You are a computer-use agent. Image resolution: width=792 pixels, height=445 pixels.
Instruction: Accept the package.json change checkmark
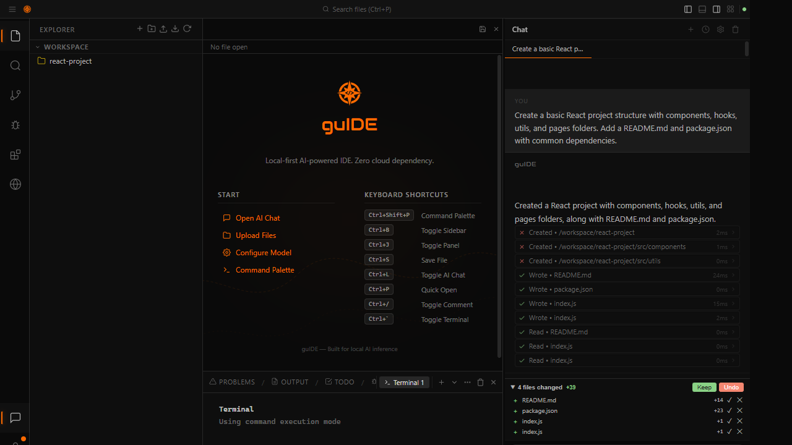(x=730, y=411)
